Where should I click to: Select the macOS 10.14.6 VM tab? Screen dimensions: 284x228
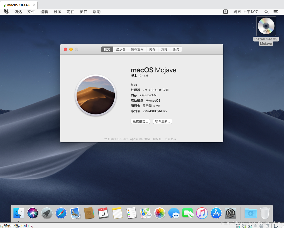coord(19,5)
